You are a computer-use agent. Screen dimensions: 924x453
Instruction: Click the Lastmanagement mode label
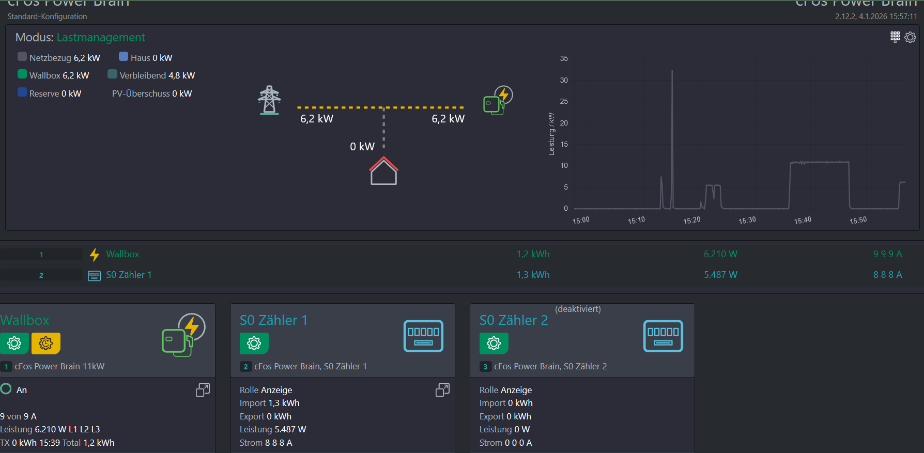tap(101, 38)
